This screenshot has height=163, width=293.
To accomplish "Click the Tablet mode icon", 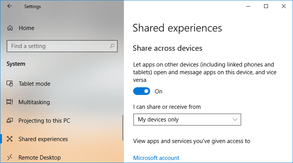I will [x=10, y=84].
